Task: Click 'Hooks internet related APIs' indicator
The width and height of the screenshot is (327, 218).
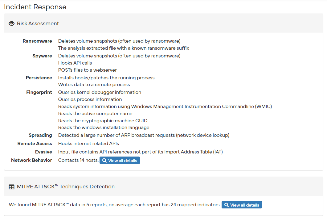Action: (x=88, y=144)
